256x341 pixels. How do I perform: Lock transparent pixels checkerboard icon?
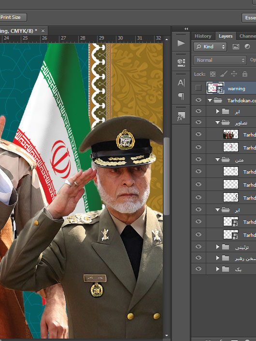point(213,74)
